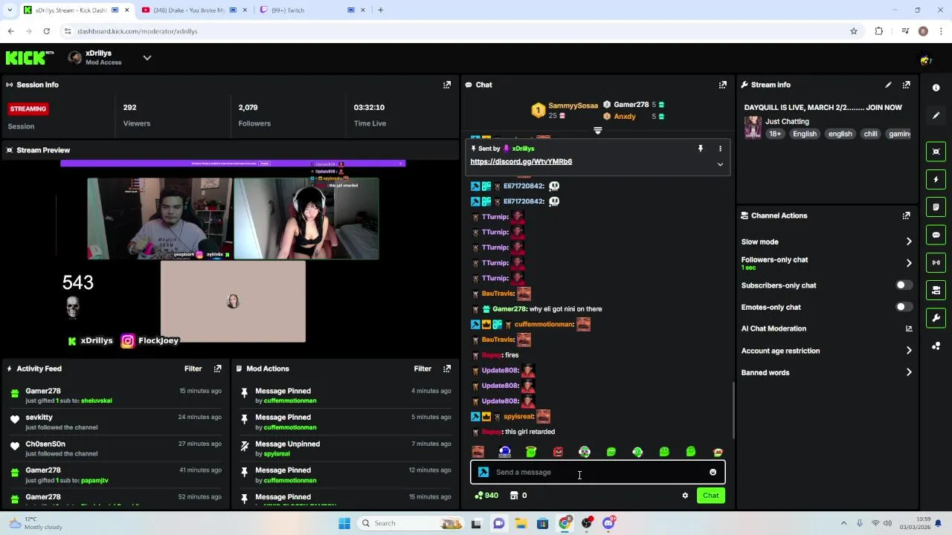Open a new browser tab

coord(380,10)
